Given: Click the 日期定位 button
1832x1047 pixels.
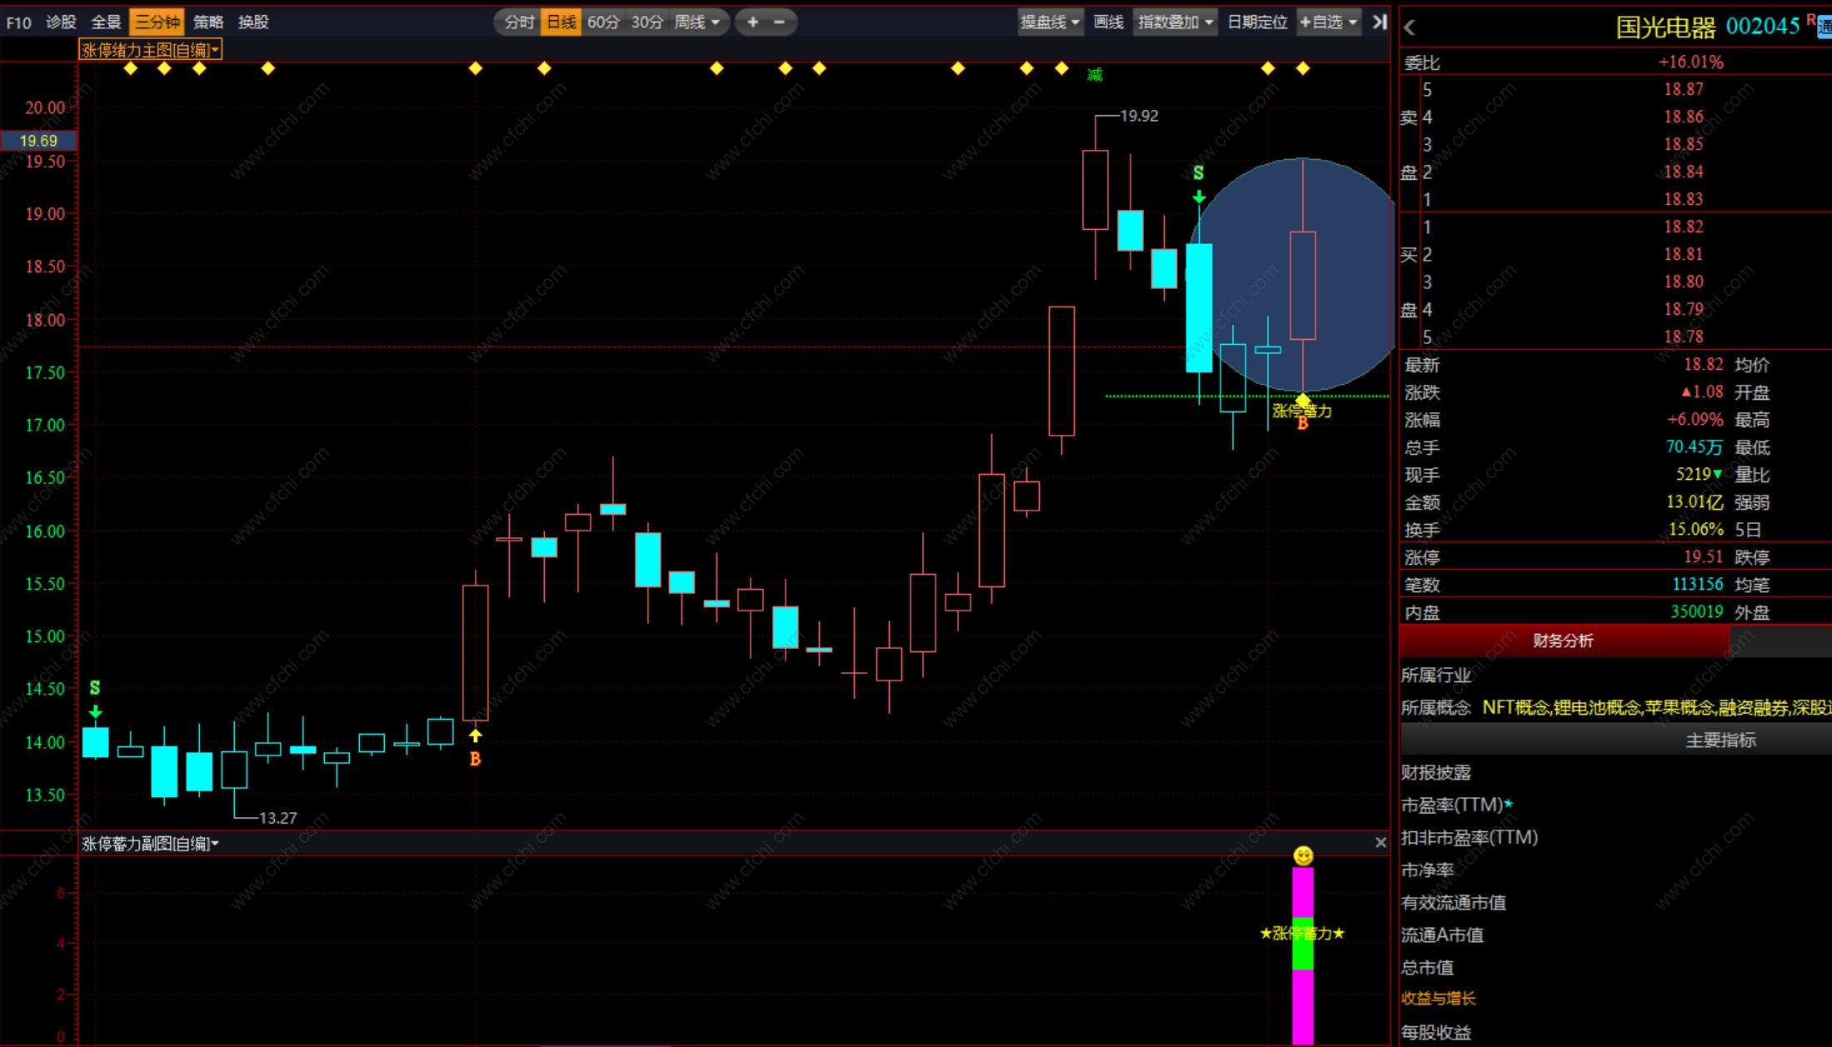Looking at the screenshot, I should pyautogui.click(x=1257, y=22).
